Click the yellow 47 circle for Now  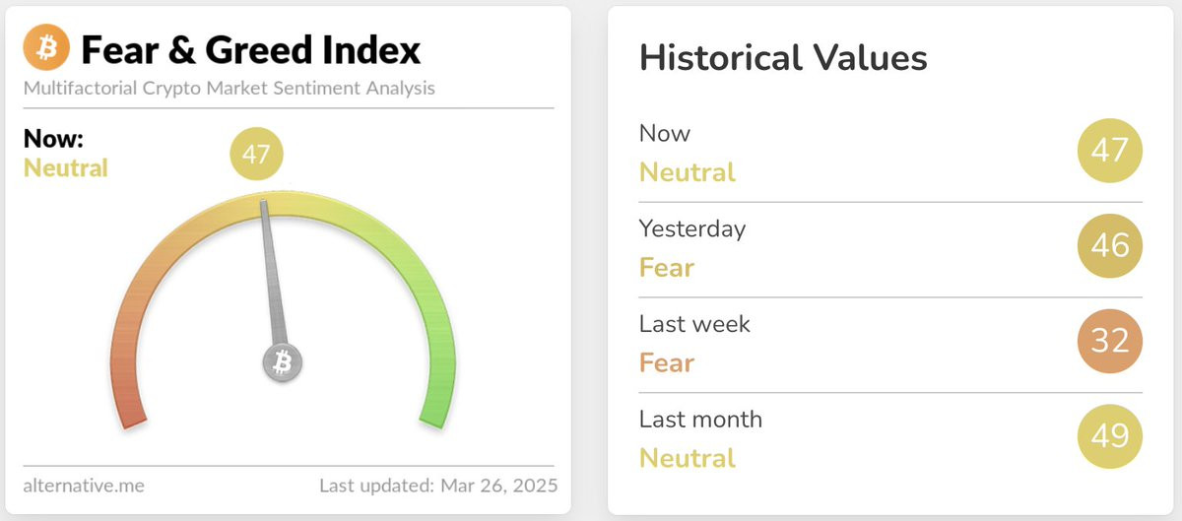(x=1110, y=151)
